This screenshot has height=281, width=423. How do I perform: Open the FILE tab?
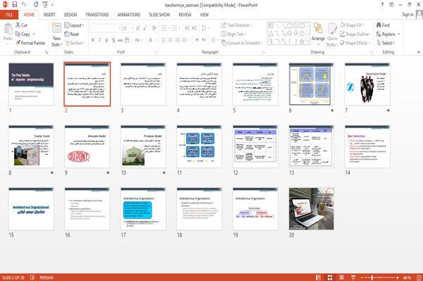(x=9, y=15)
